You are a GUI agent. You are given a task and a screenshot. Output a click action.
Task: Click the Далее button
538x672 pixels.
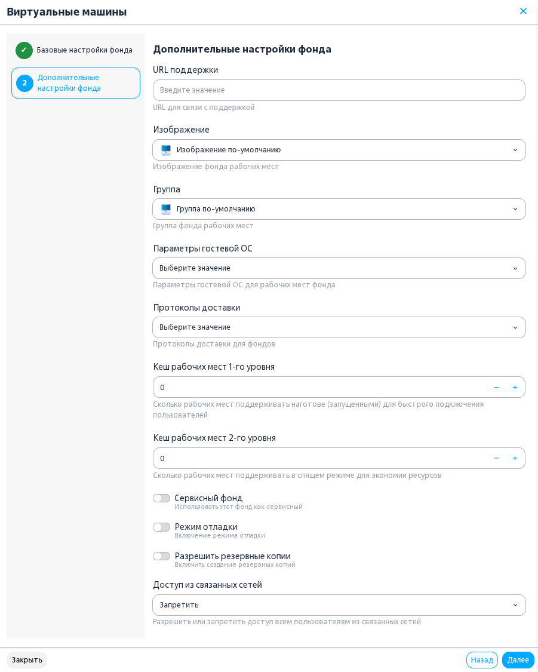[518, 660]
